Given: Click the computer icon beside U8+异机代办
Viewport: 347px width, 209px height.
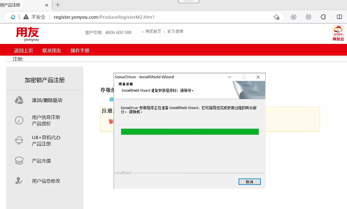Looking at the screenshot, I should pyautogui.click(x=19, y=141).
